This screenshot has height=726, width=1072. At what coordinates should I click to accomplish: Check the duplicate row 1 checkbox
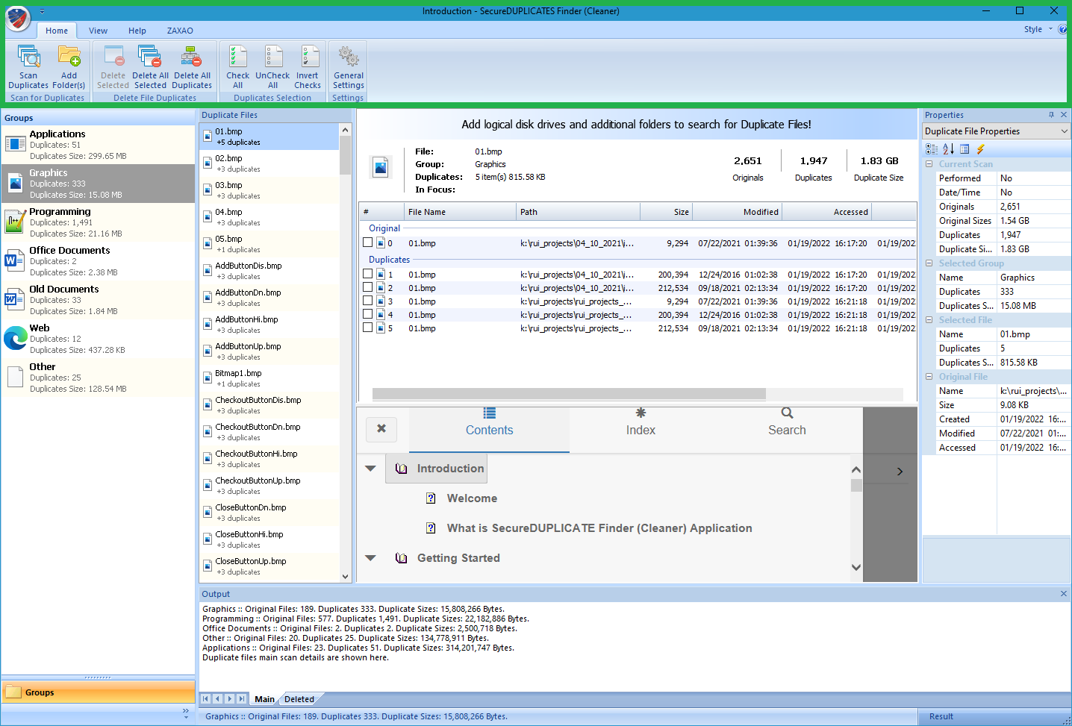(x=367, y=274)
